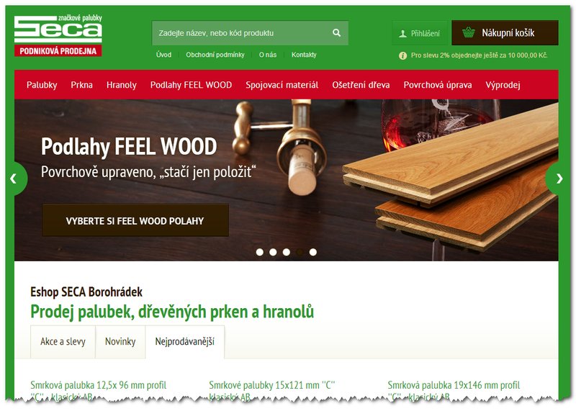Click the Přihlášení user icon
Image resolution: width=576 pixels, height=411 pixels.
pos(402,33)
